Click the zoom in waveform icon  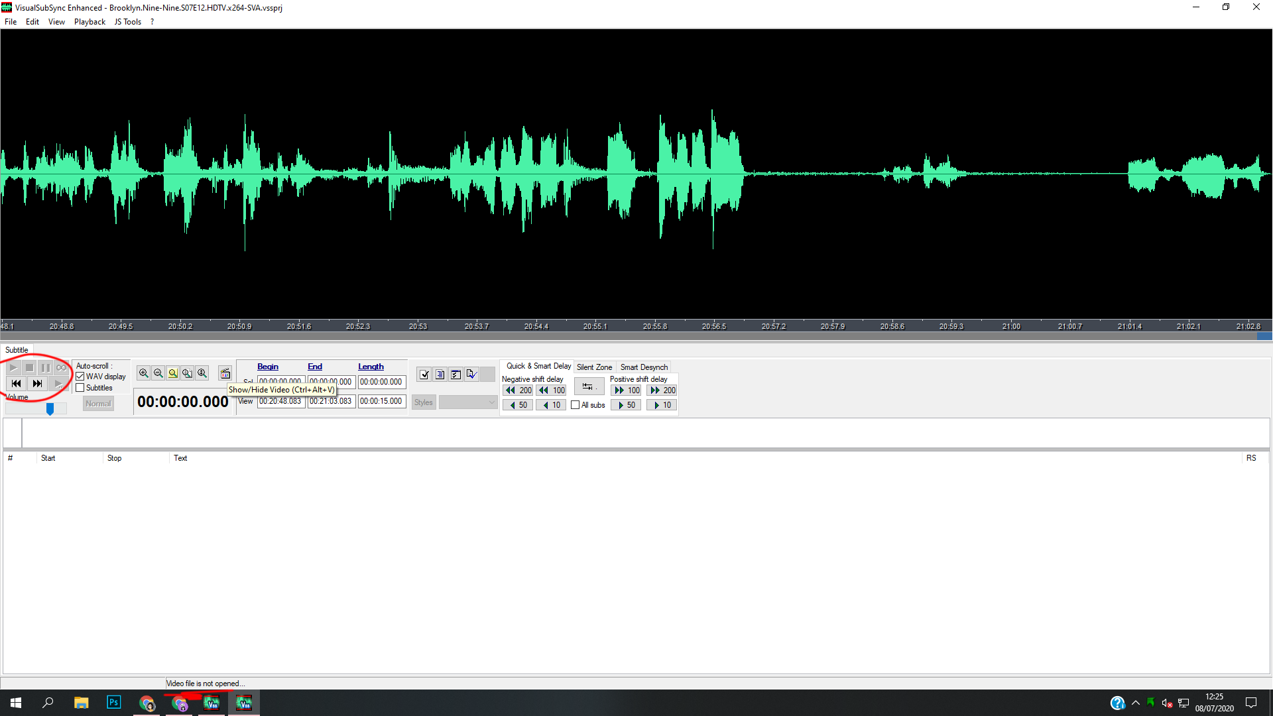[x=143, y=373]
